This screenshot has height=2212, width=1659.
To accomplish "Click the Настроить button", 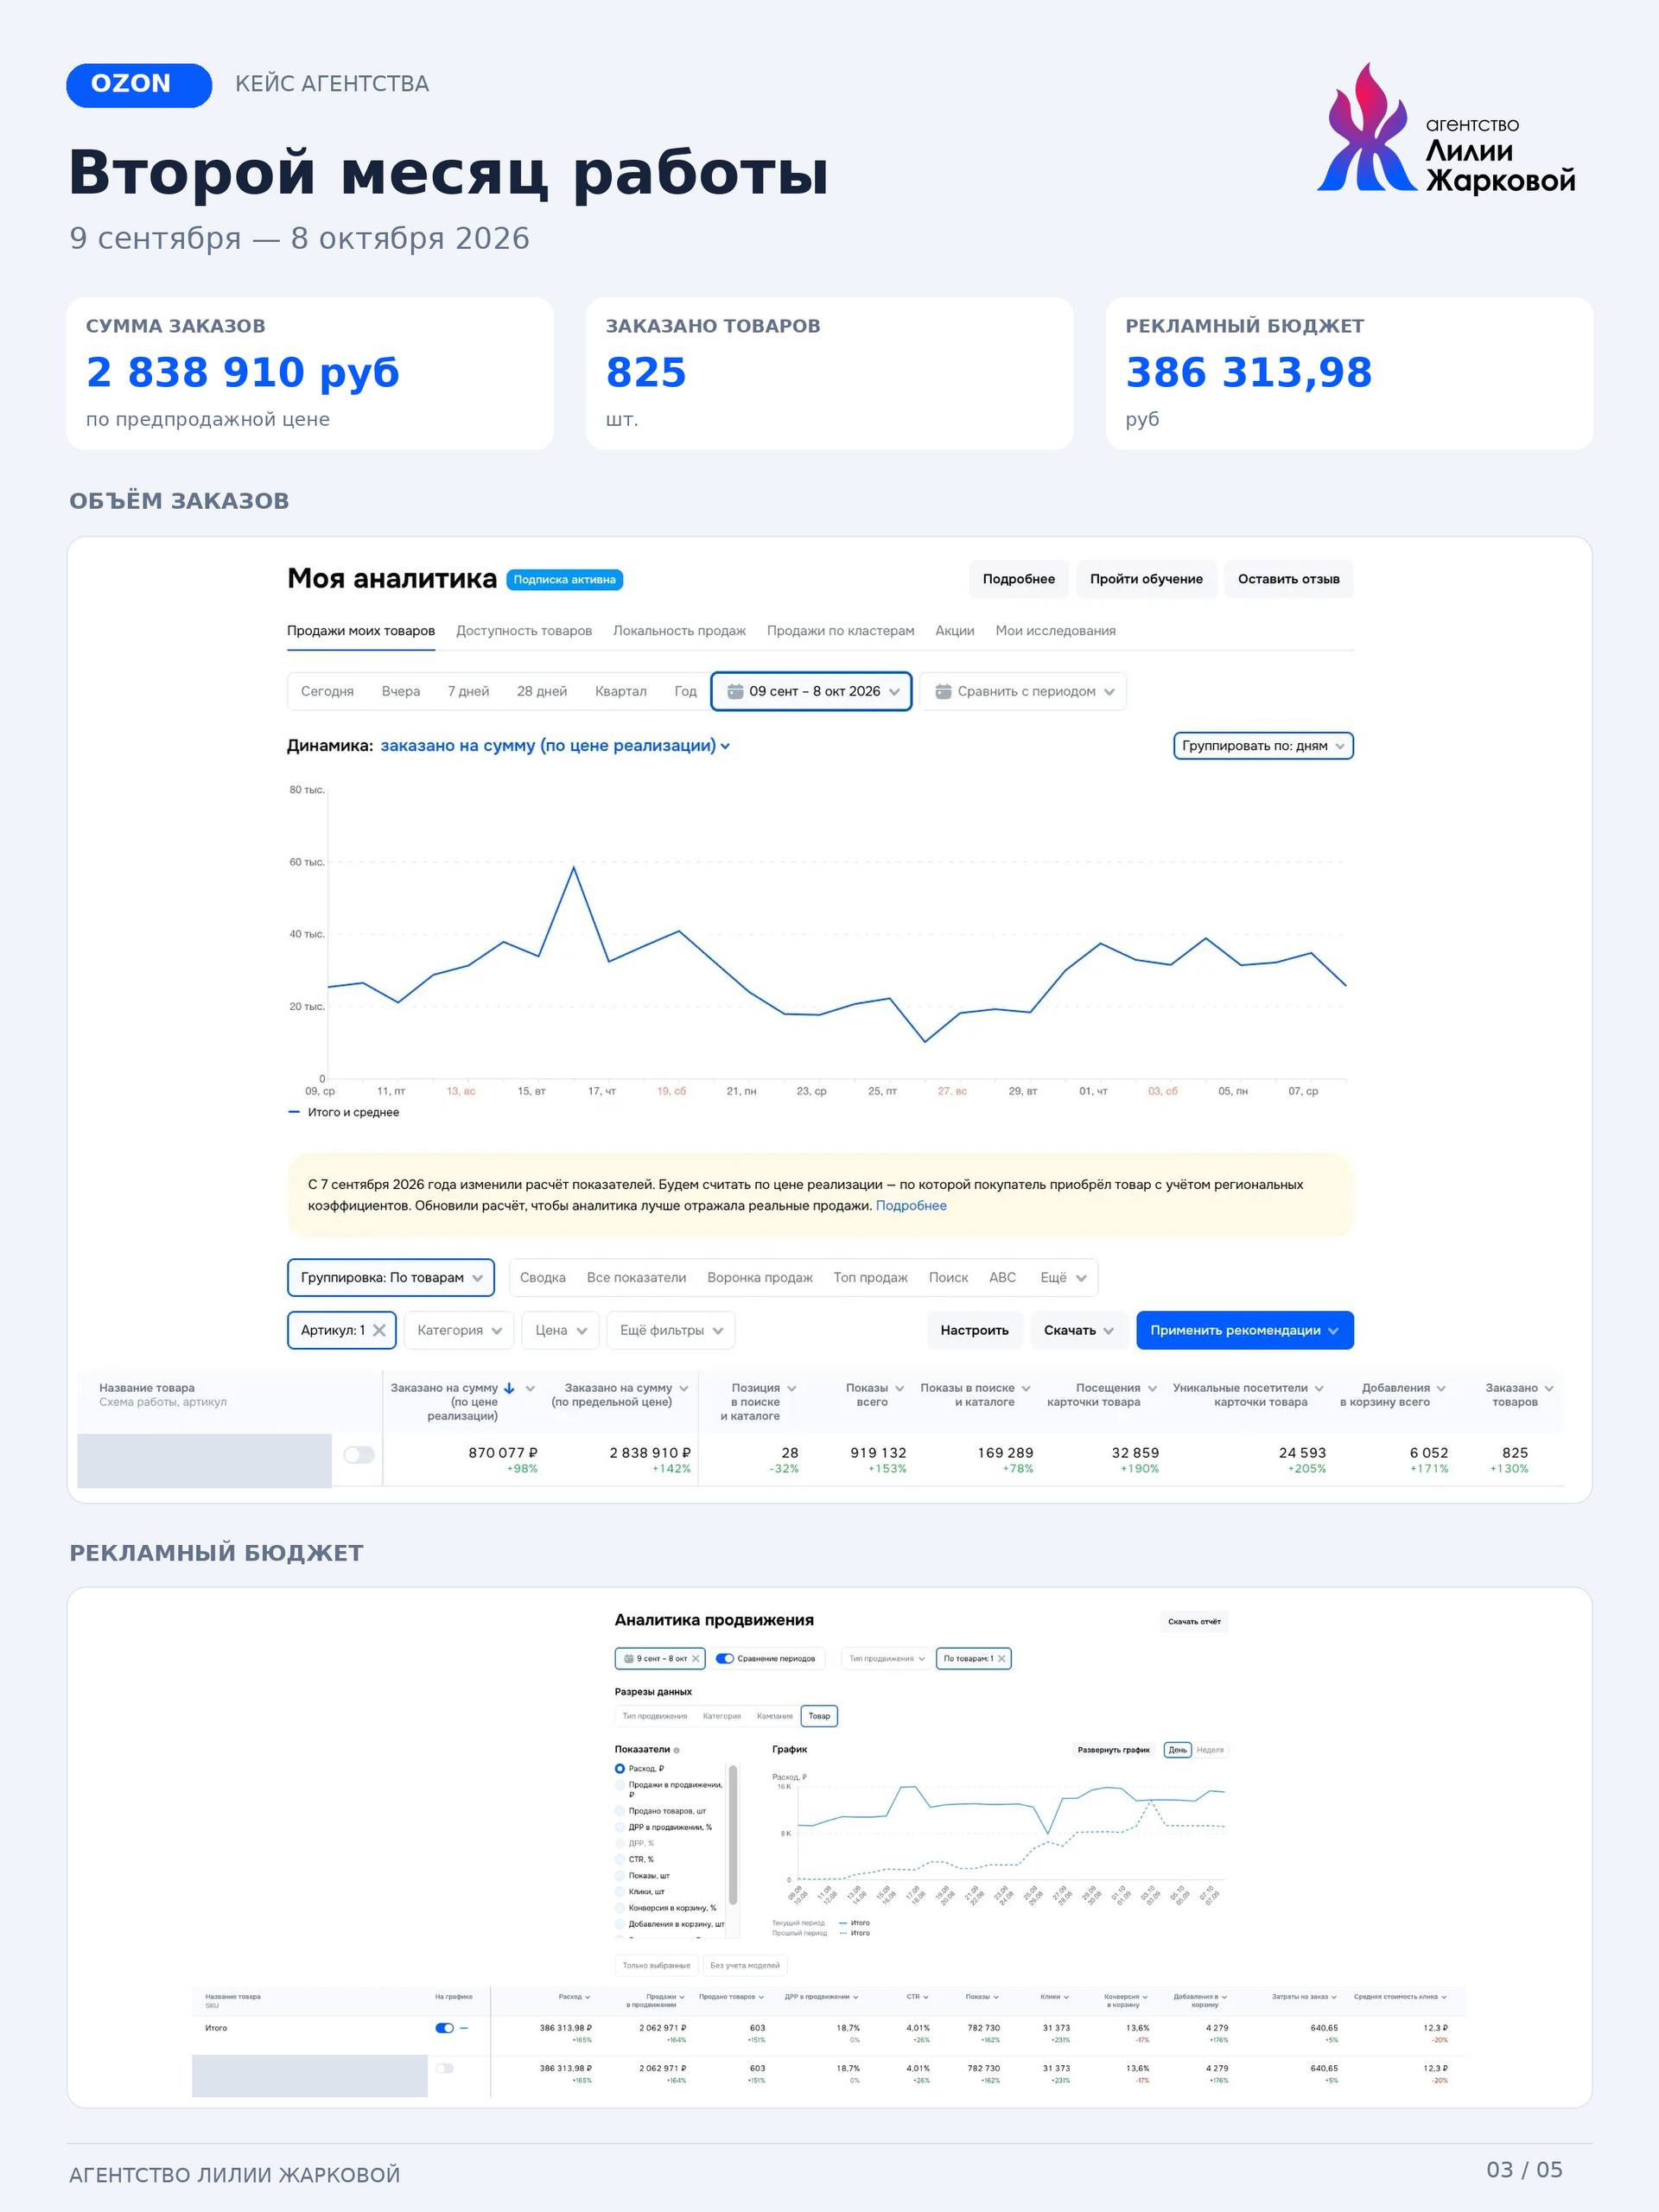I will click(974, 1330).
